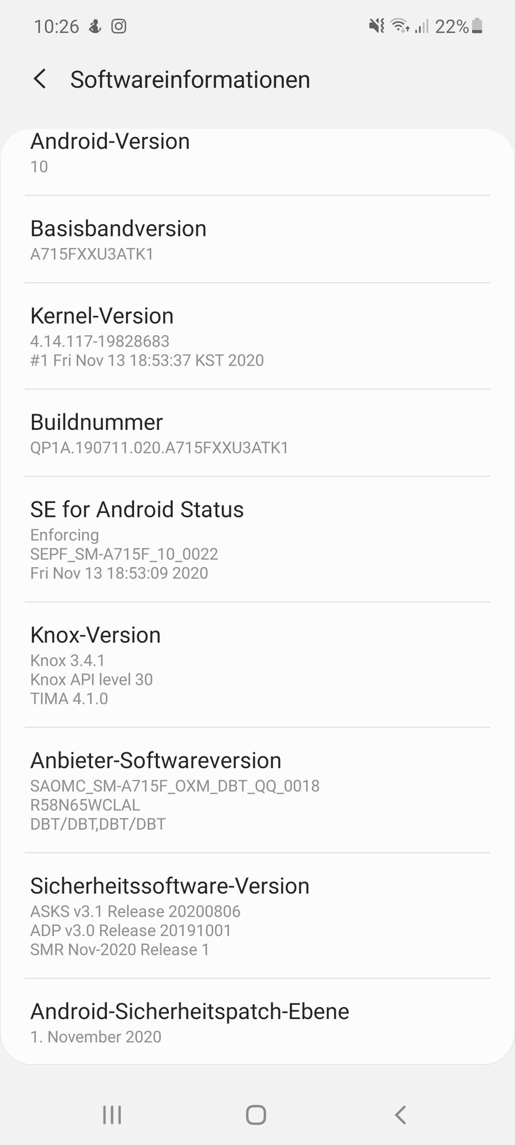515x1145 pixels.
Task: Select the Anbieter-Softwareversion entry
Action: pyautogui.click(x=257, y=791)
